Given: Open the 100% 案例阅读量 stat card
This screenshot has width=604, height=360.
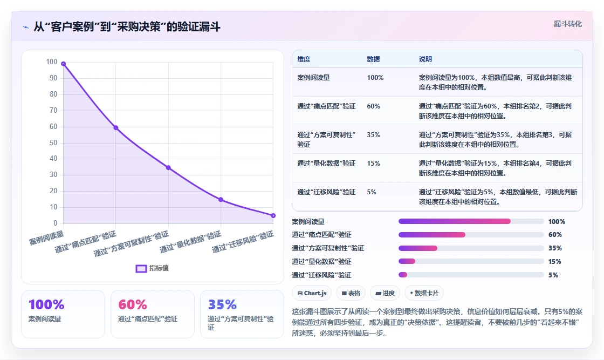Looking at the screenshot, I should [63, 314].
